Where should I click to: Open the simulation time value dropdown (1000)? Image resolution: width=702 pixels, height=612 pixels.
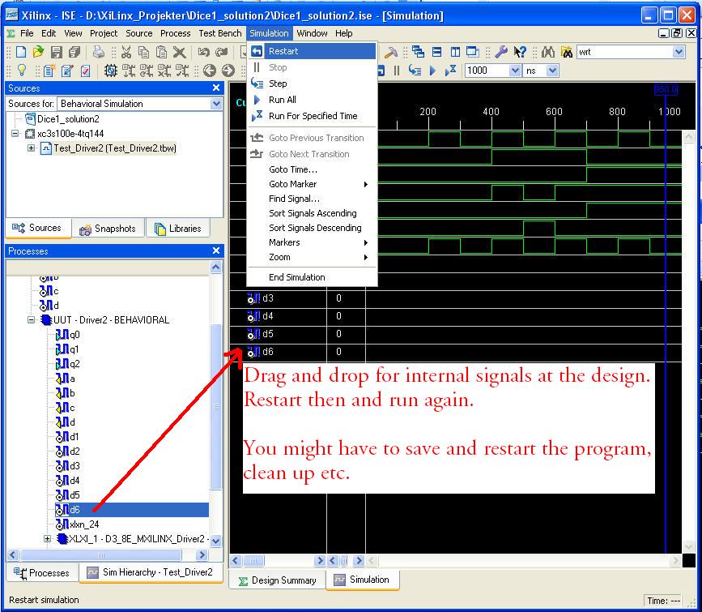[x=515, y=71]
